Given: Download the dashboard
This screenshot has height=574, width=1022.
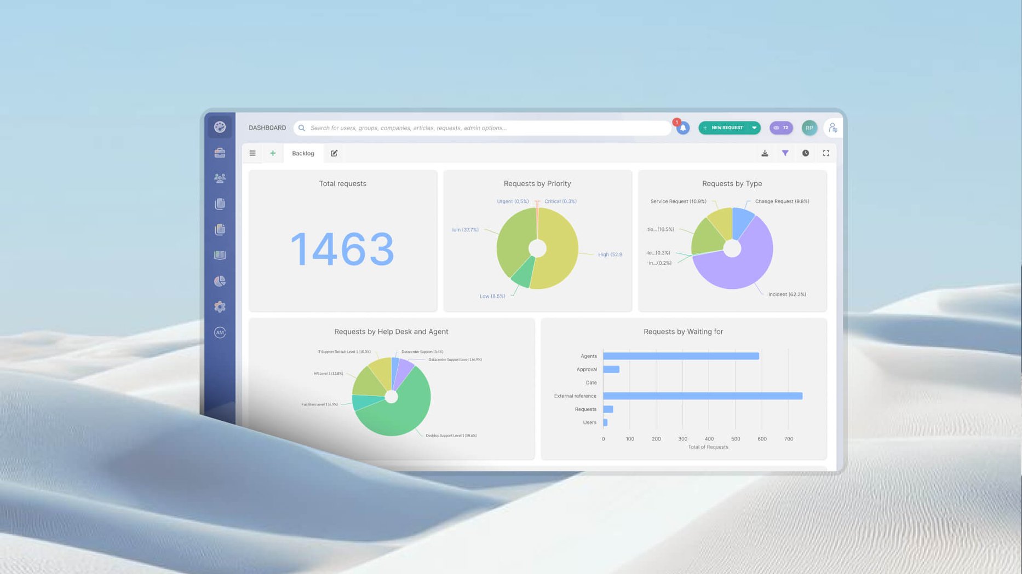Looking at the screenshot, I should [x=765, y=153].
